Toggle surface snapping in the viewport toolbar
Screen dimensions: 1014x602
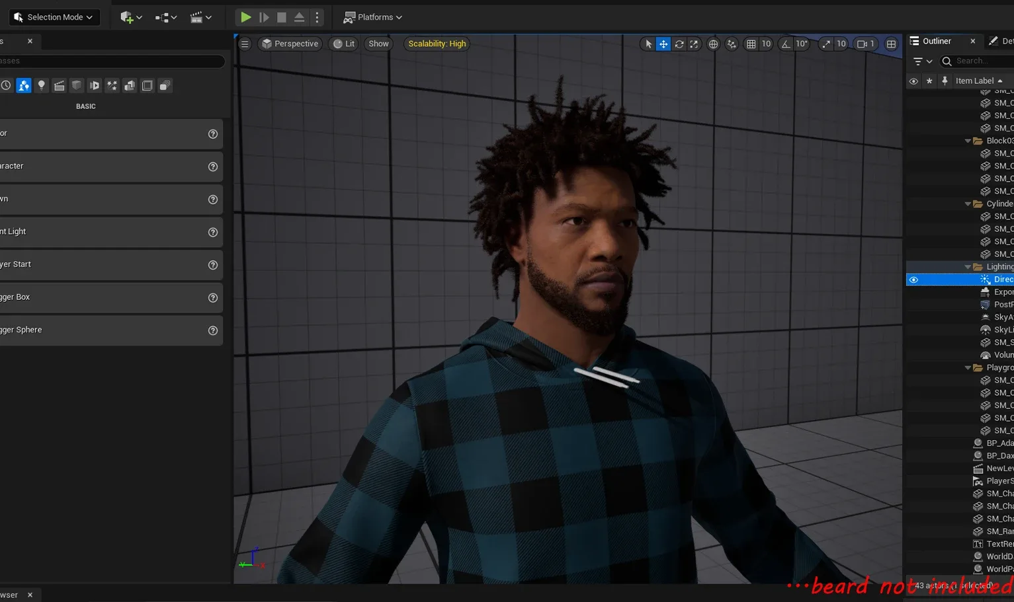pos(732,44)
